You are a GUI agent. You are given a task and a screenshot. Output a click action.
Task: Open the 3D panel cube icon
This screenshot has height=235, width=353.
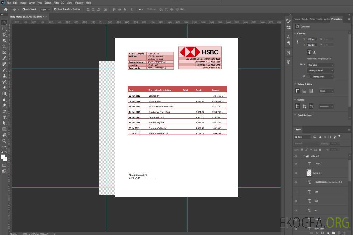coord(289,62)
